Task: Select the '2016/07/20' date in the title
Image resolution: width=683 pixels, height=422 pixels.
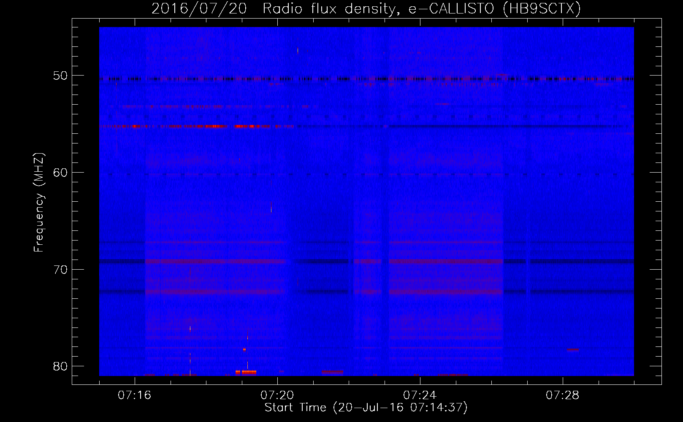Action: 199,8
